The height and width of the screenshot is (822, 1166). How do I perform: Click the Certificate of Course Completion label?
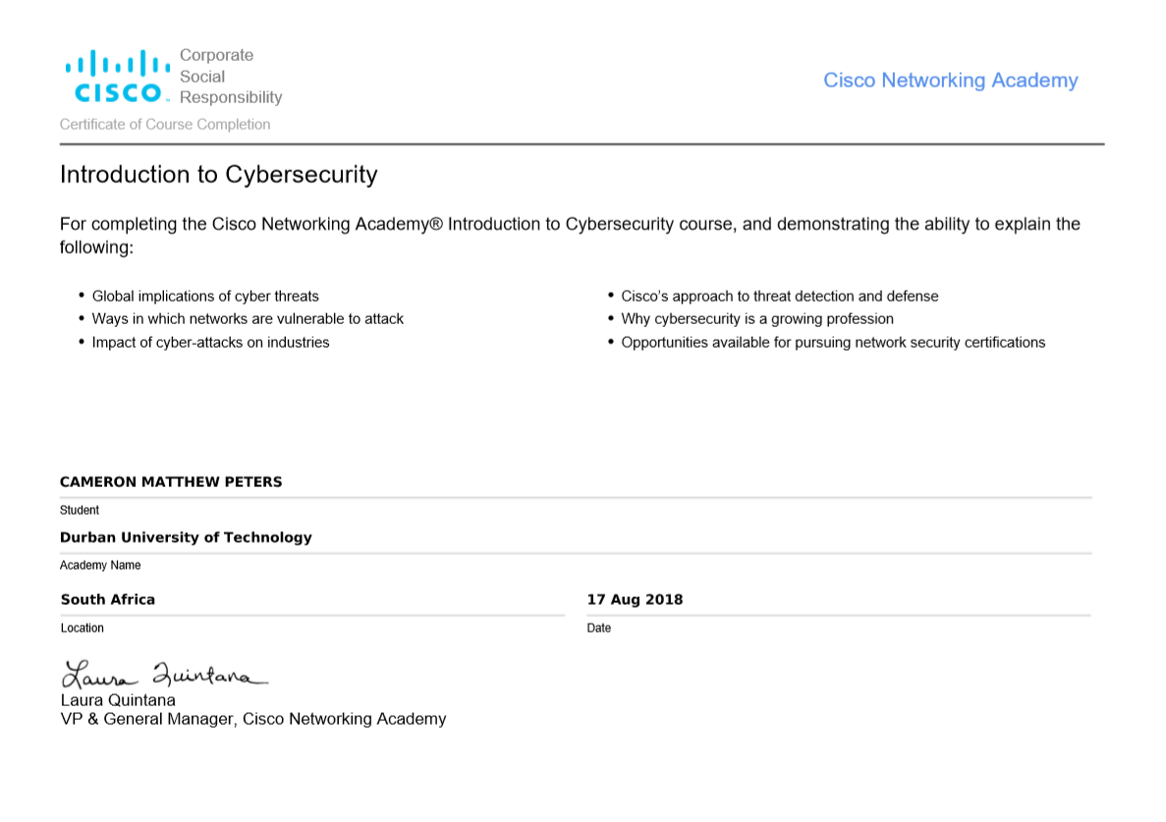click(x=165, y=125)
